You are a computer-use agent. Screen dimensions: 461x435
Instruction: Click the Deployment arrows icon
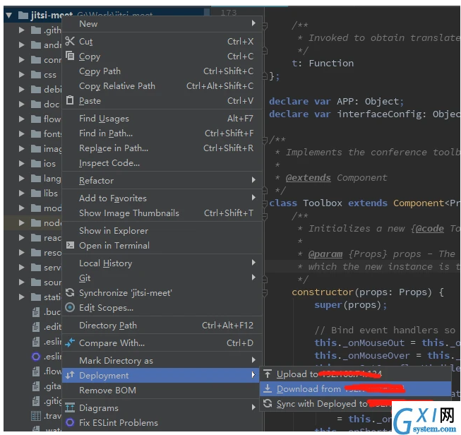click(x=70, y=375)
